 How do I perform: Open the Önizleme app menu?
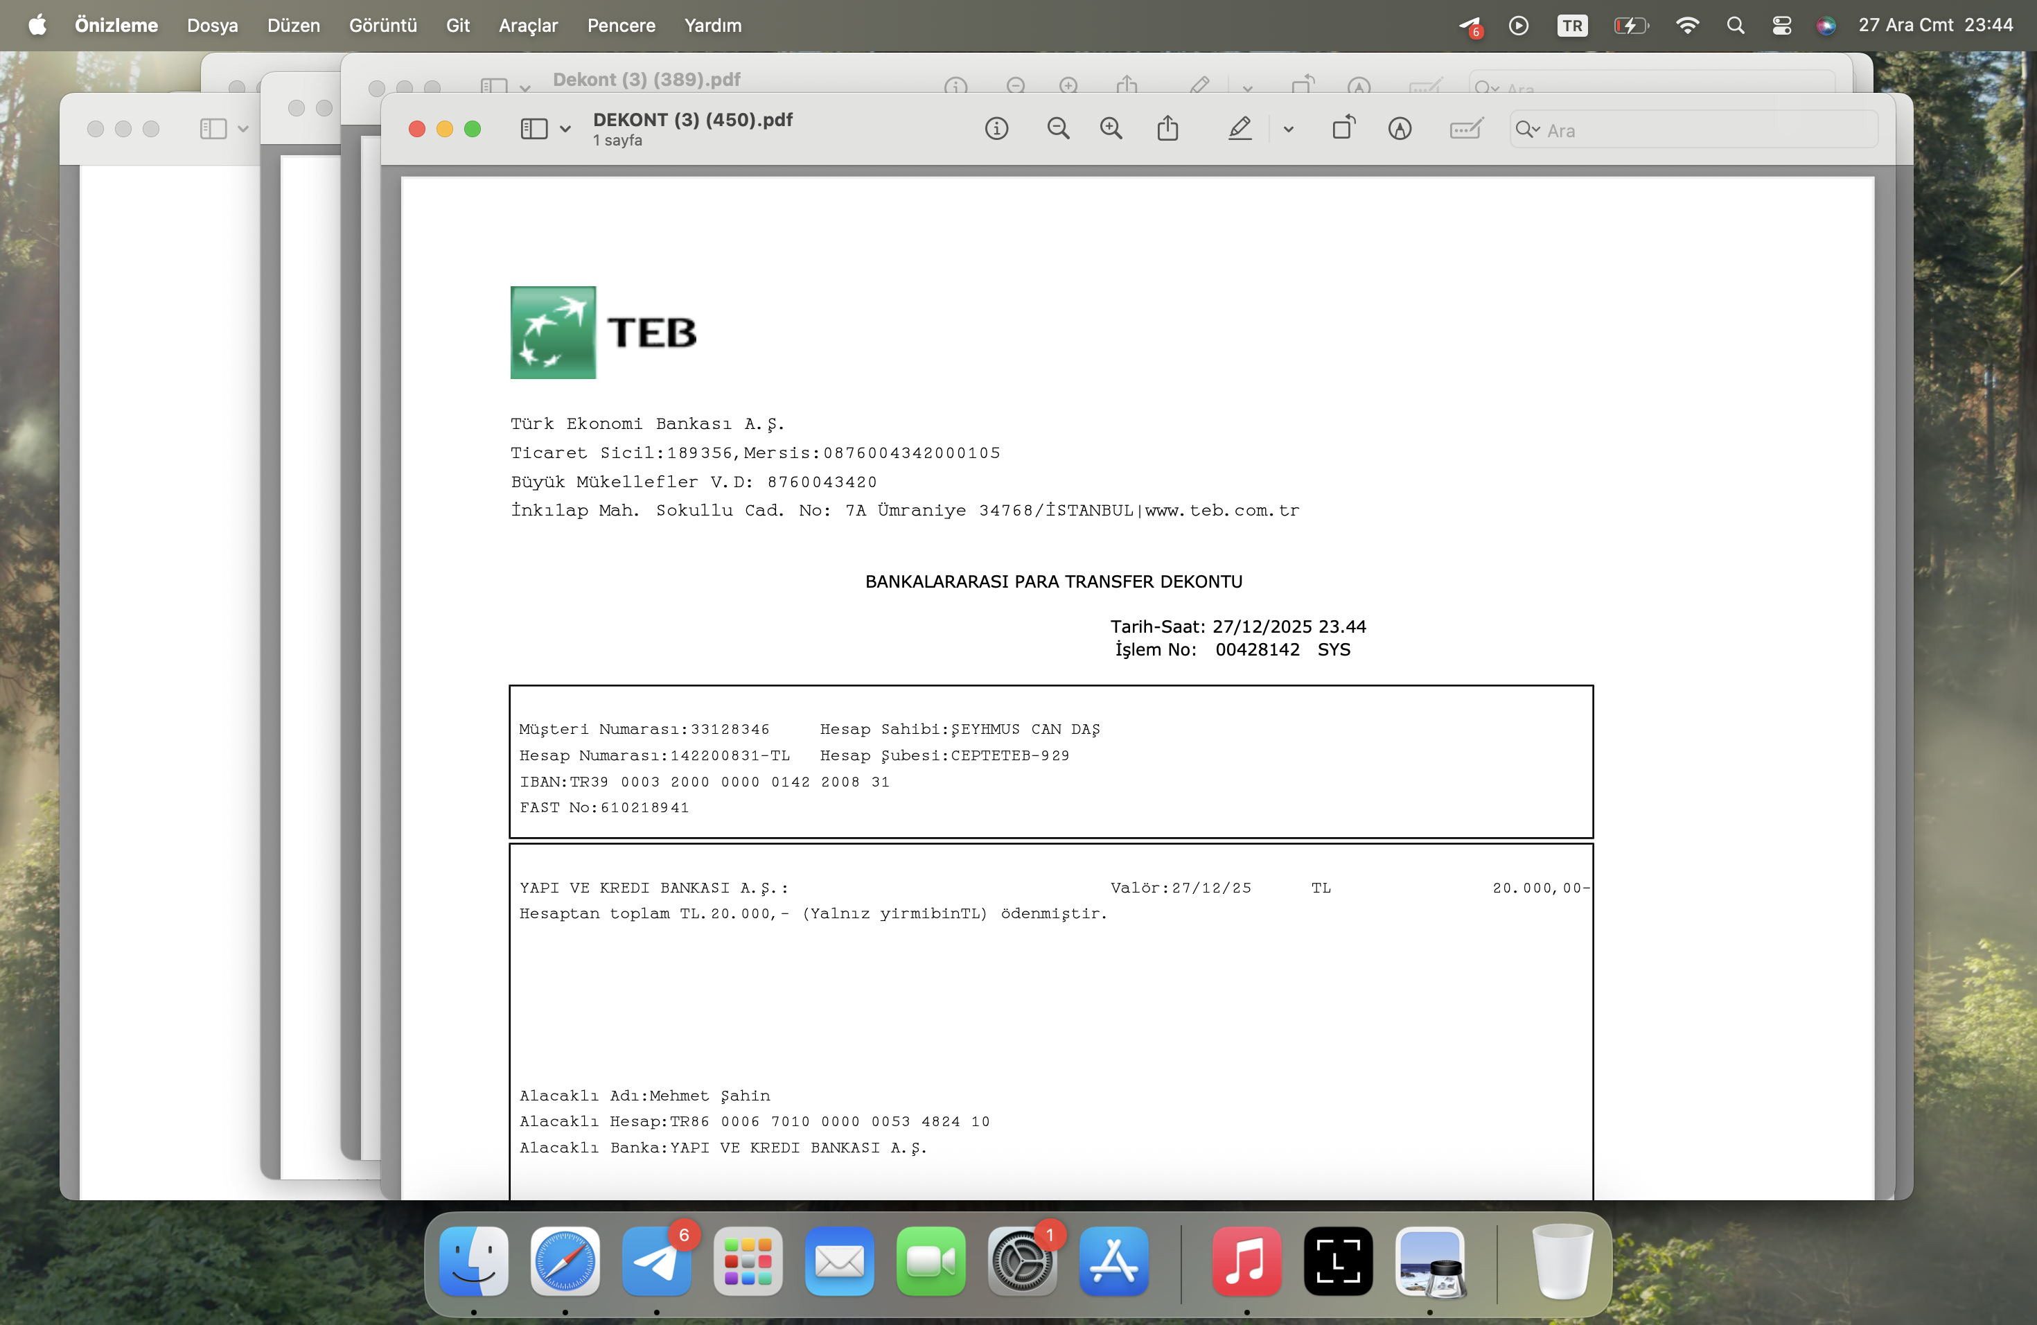coord(116,26)
